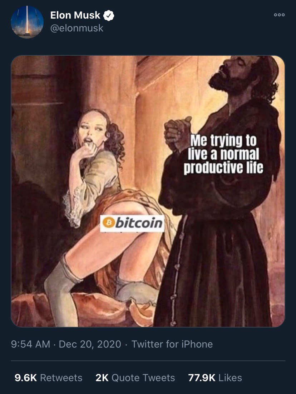Open the three-dot more options menu

[x=279, y=15]
